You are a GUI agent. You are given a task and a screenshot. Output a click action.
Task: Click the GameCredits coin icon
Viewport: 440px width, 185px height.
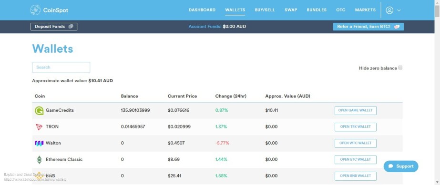(x=39, y=110)
